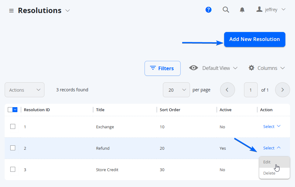Image resolution: width=295 pixels, height=187 pixels.
Task: Go to next page arrow
Action: point(282,90)
